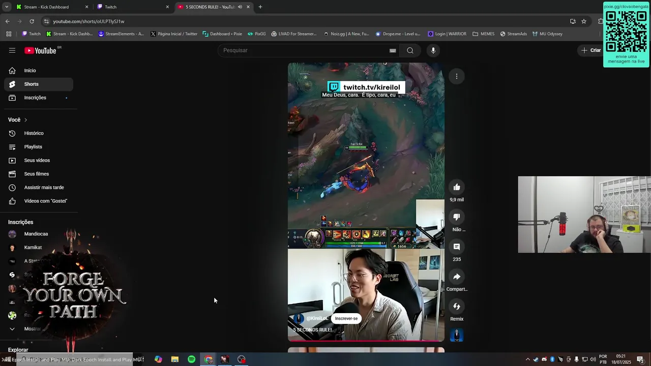Image resolution: width=651 pixels, height=366 pixels.
Task: Open the Chrome apps grid in bookmarks bar
Action: click(9, 34)
